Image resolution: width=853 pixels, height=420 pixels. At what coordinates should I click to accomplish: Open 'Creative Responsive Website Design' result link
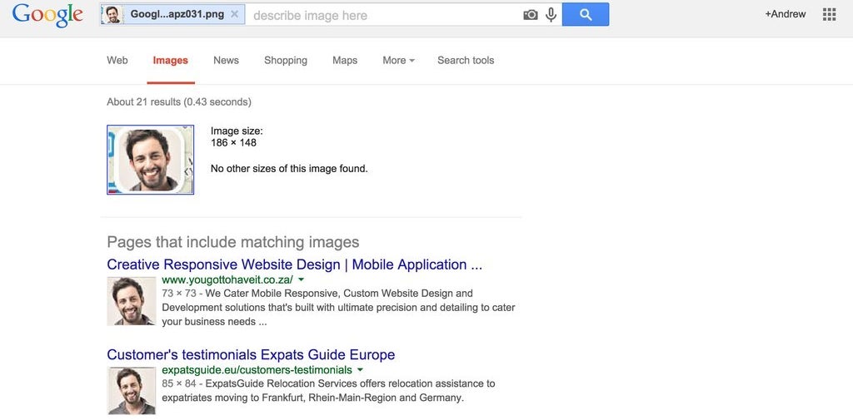click(x=294, y=264)
